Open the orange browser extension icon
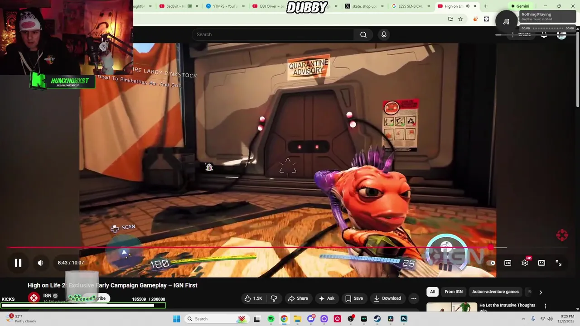The width and height of the screenshot is (580, 326). 475,19
